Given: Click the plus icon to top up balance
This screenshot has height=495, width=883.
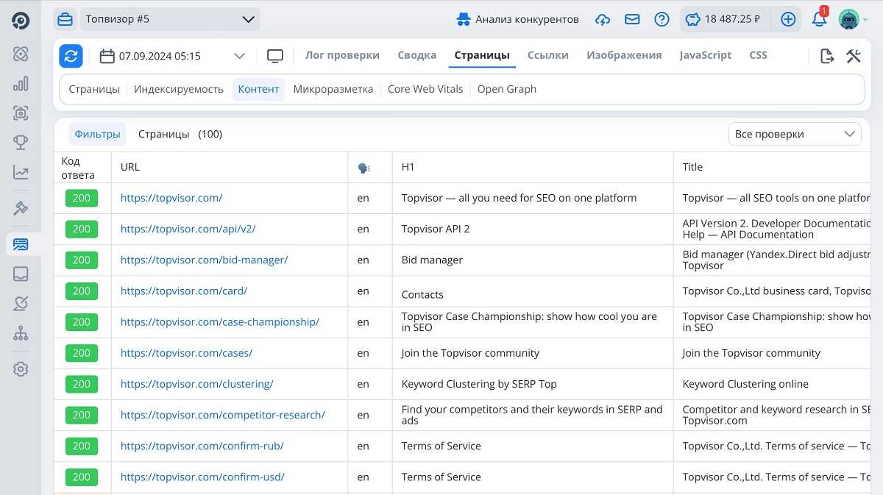Looking at the screenshot, I should (x=788, y=19).
